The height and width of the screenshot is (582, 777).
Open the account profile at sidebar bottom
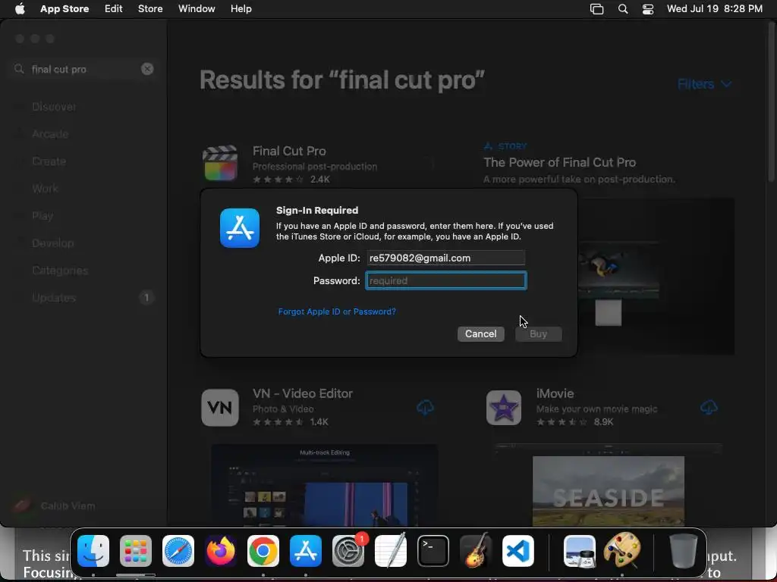55,505
